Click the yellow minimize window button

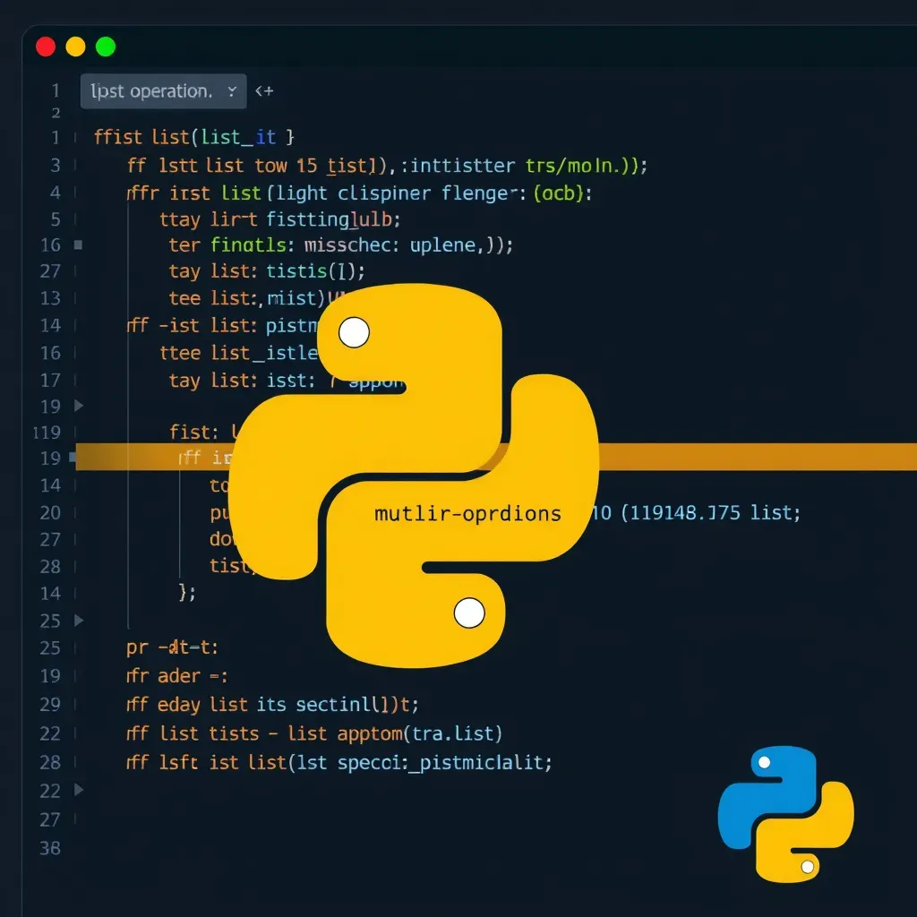pos(75,47)
